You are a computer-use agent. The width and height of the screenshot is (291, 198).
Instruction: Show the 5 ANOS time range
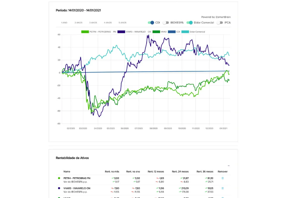(122, 22)
